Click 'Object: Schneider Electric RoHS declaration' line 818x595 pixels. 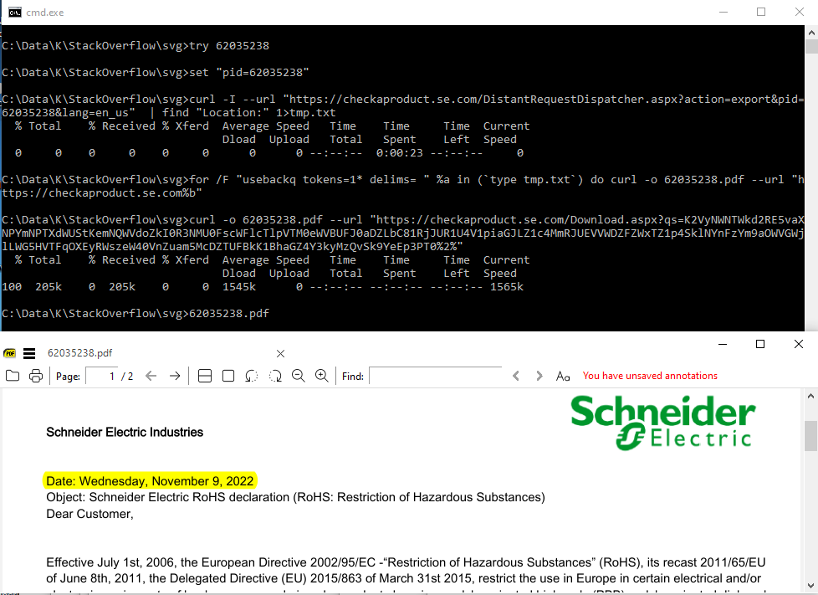[x=295, y=497]
